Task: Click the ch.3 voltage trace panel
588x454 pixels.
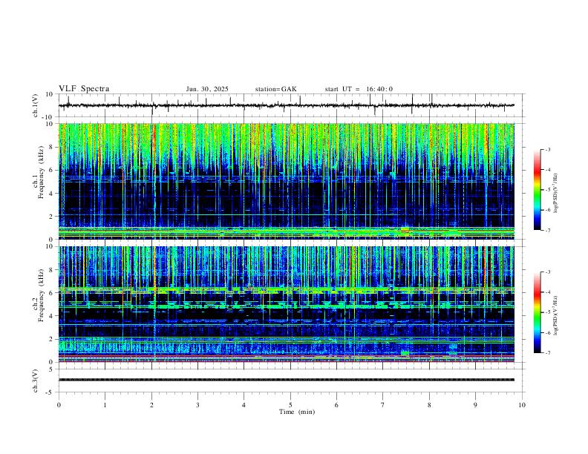Action: coord(290,381)
